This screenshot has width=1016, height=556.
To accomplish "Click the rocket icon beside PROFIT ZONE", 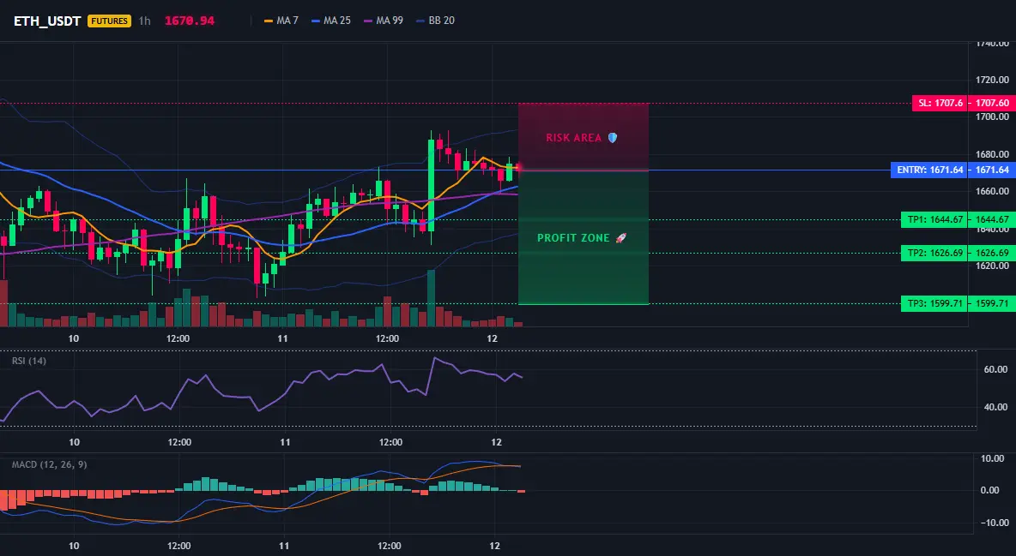I will tap(620, 238).
